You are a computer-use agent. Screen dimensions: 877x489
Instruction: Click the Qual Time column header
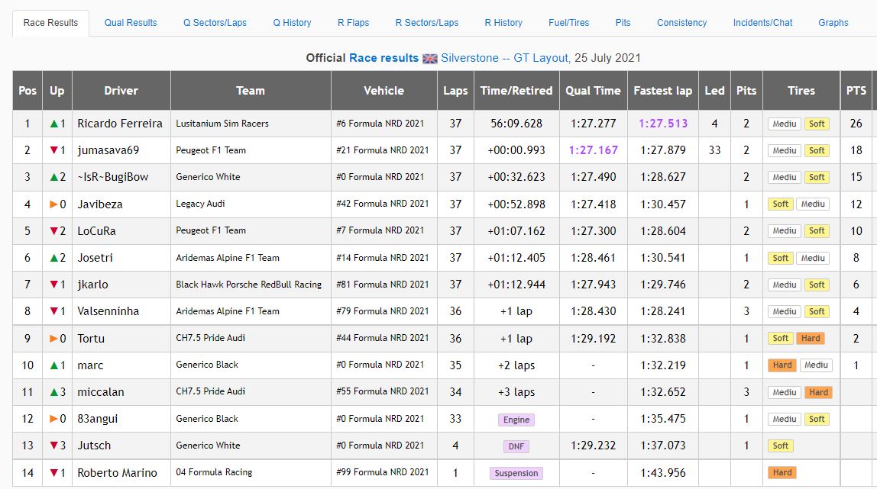pyautogui.click(x=593, y=91)
